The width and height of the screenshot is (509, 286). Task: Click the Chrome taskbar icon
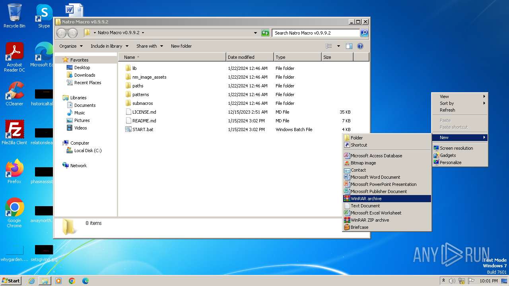tap(72, 281)
